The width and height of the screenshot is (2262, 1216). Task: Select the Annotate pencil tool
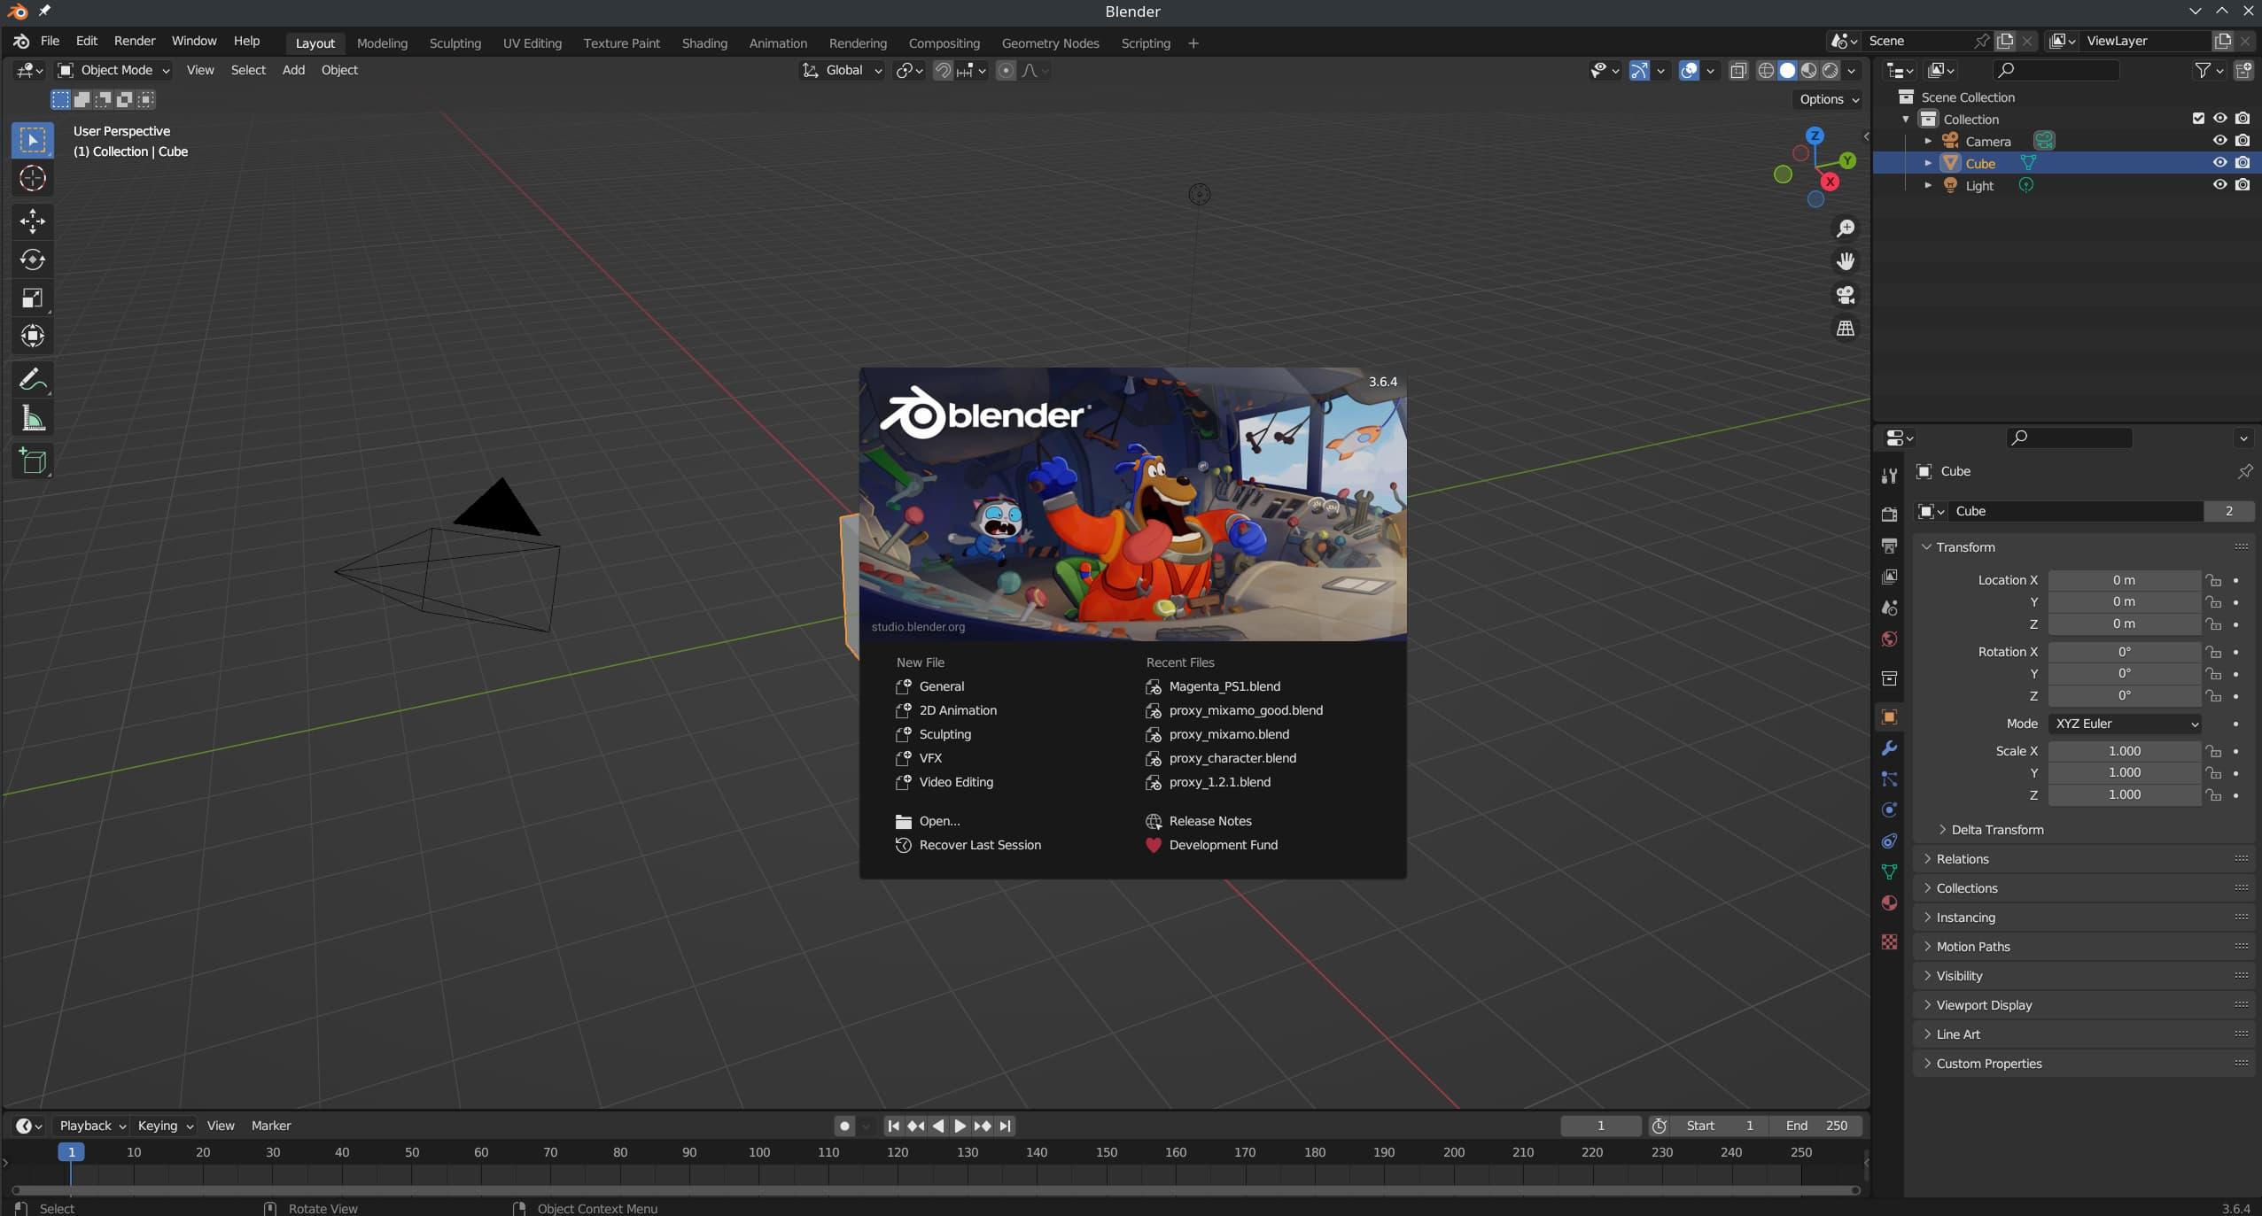33,380
